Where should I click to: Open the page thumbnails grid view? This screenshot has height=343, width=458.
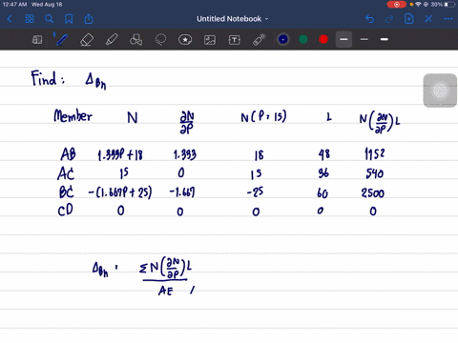(x=30, y=19)
